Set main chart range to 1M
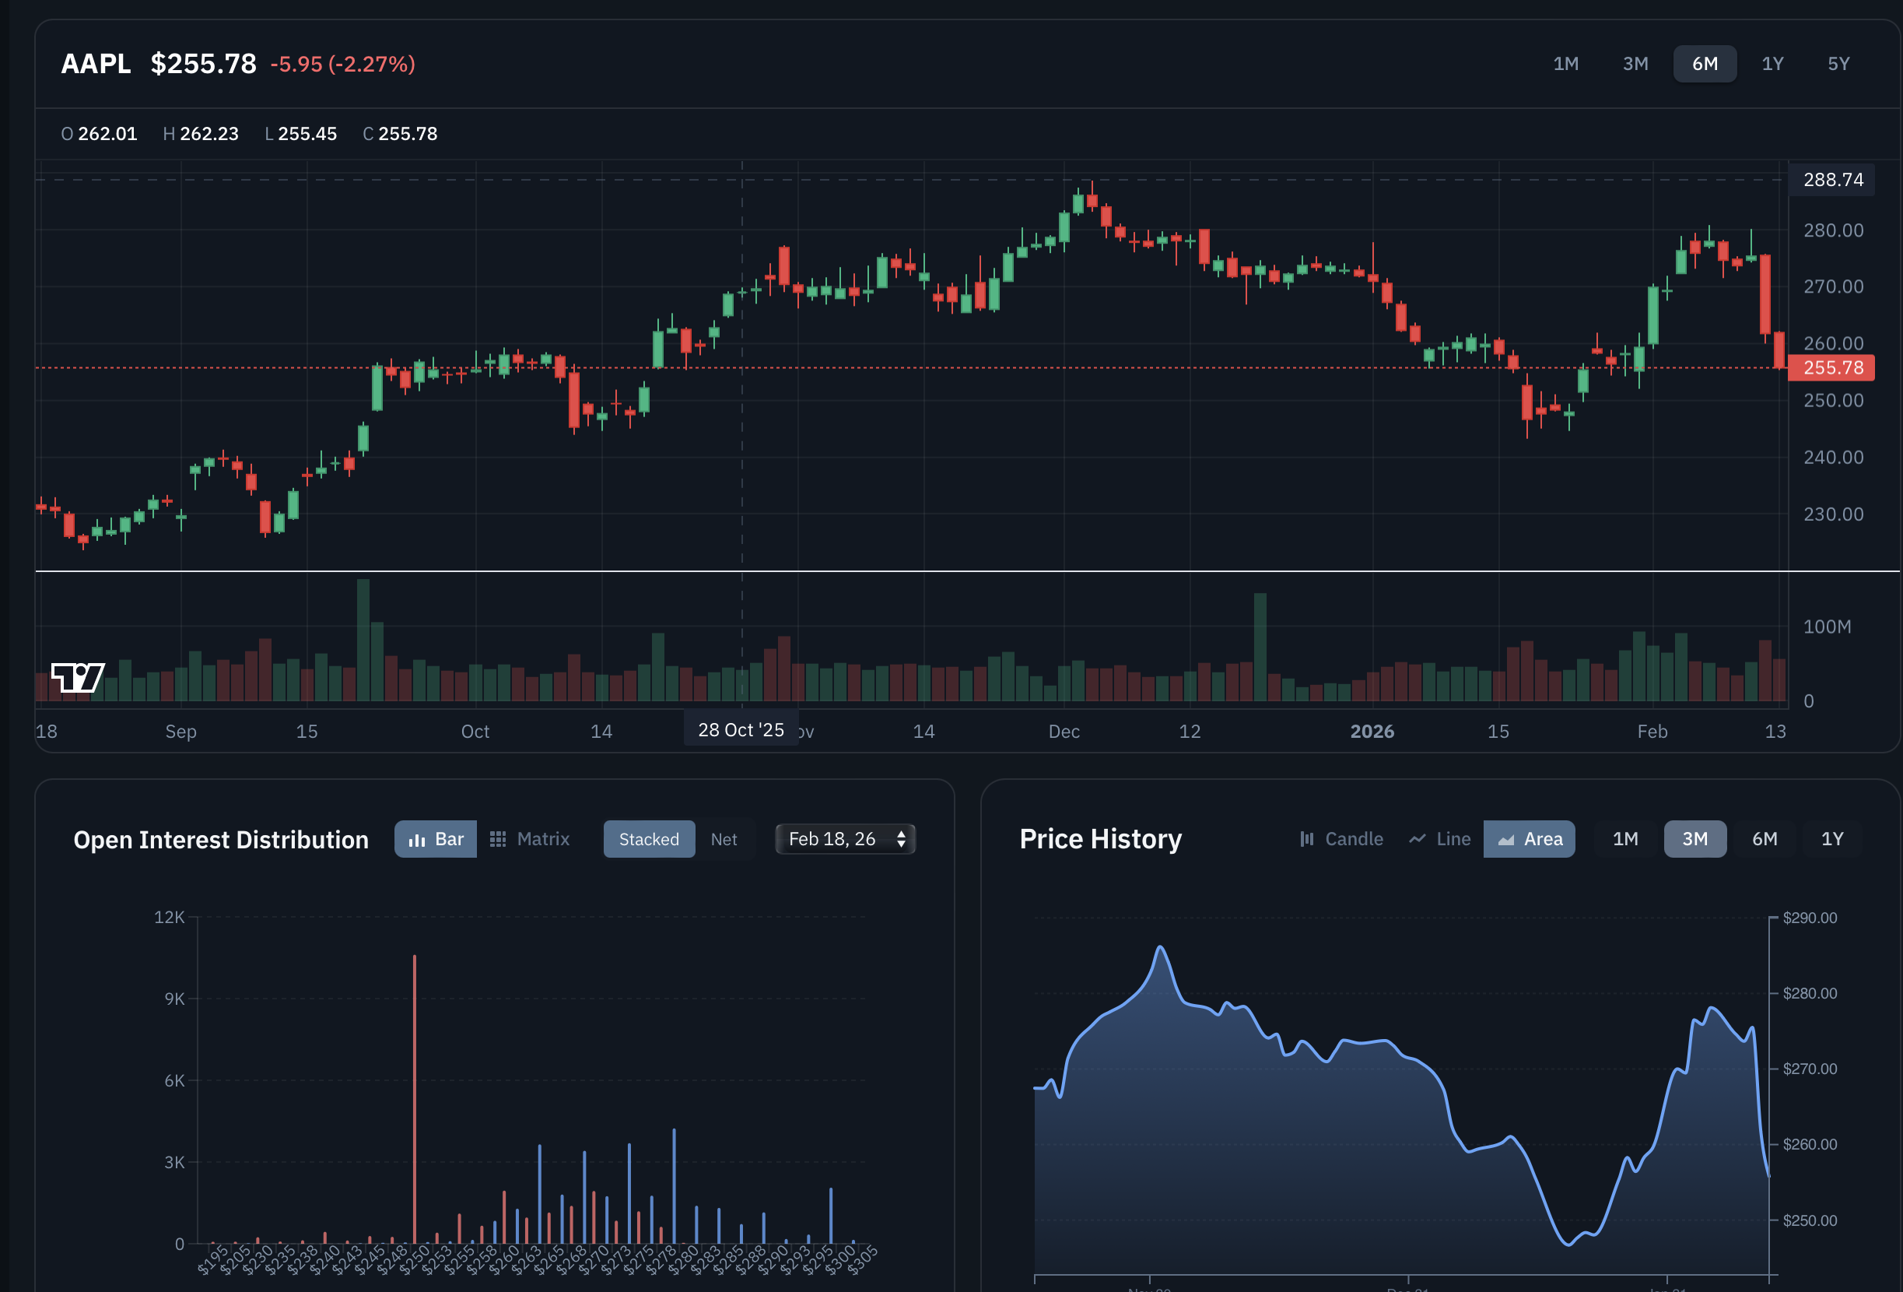 (x=1565, y=64)
